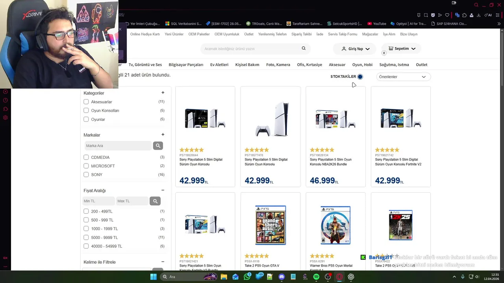Open File Explorer from the taskbar
This screenshot has height=283, width=504.
point(224,277)
